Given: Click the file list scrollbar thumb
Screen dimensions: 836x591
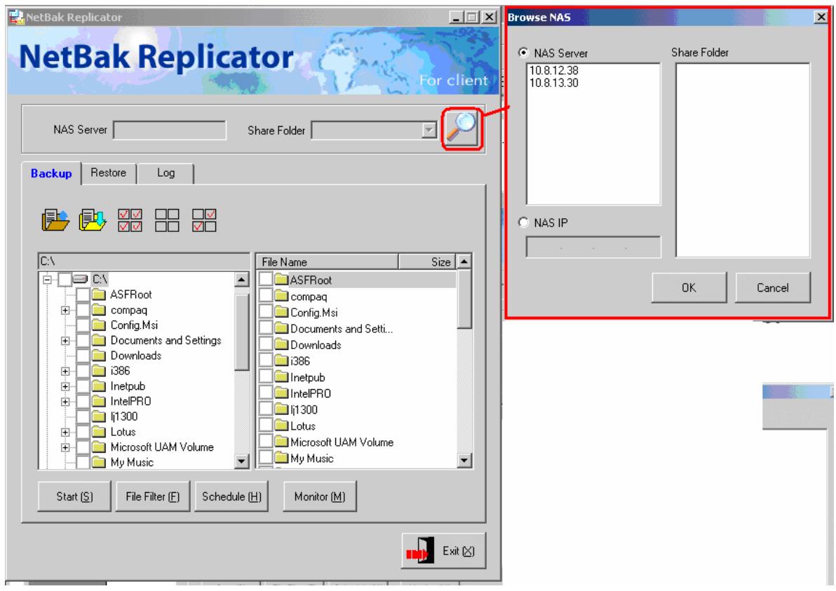Looking at the screenshot, I should [464, 299].
